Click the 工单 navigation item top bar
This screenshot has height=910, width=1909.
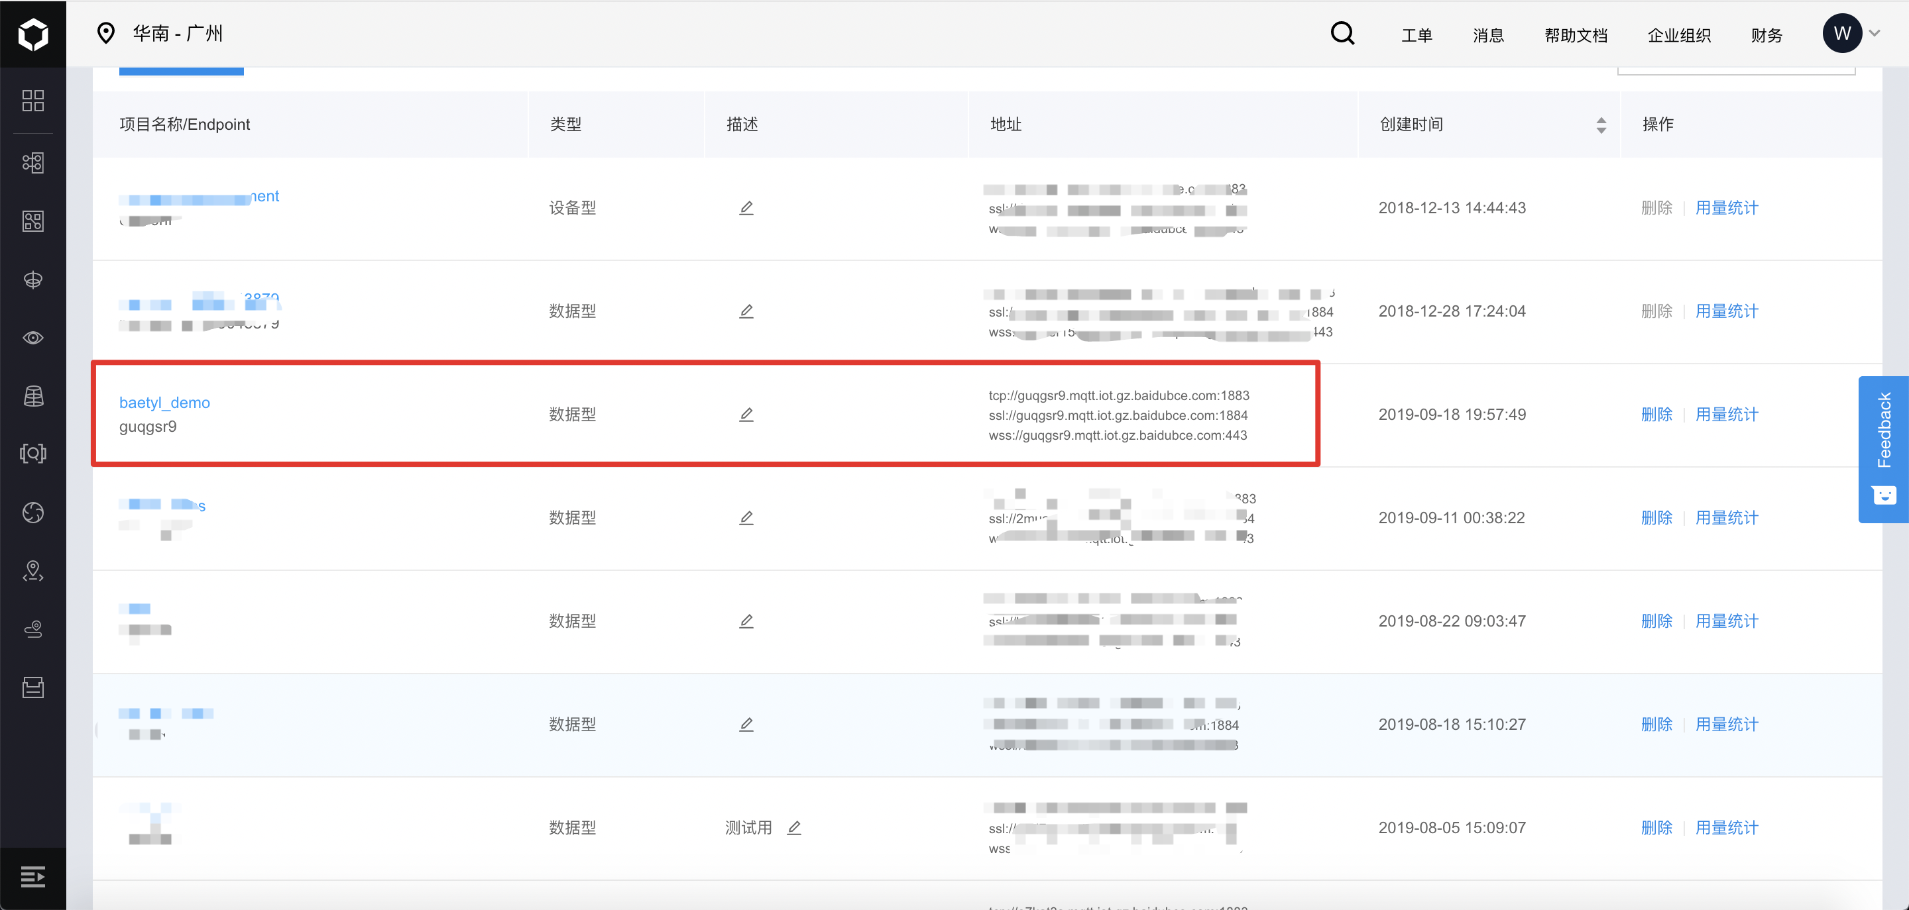click(1416, 33)
